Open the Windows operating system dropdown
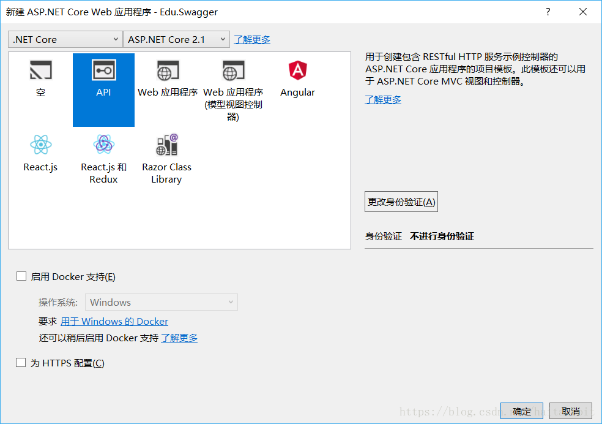The image size is (602, 424). (x=162, y=302)
